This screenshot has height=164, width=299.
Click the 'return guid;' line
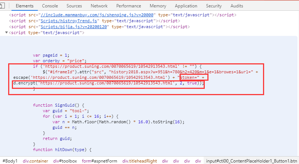point(57,138)
